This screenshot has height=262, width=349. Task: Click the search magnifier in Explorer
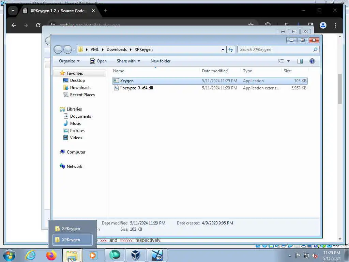click(315, 49)
